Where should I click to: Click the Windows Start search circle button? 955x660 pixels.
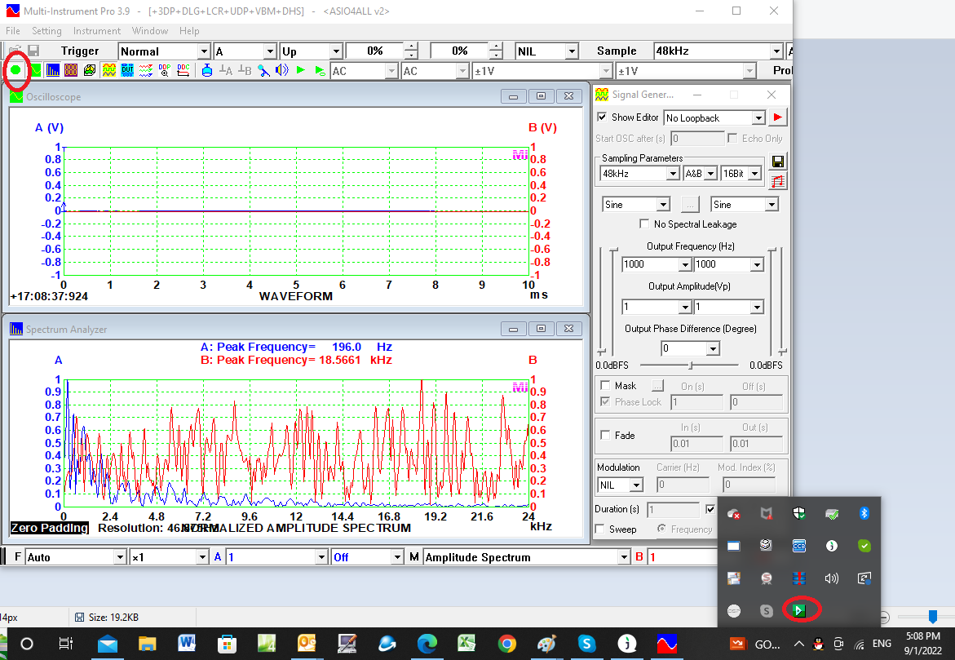click(27, 644)
